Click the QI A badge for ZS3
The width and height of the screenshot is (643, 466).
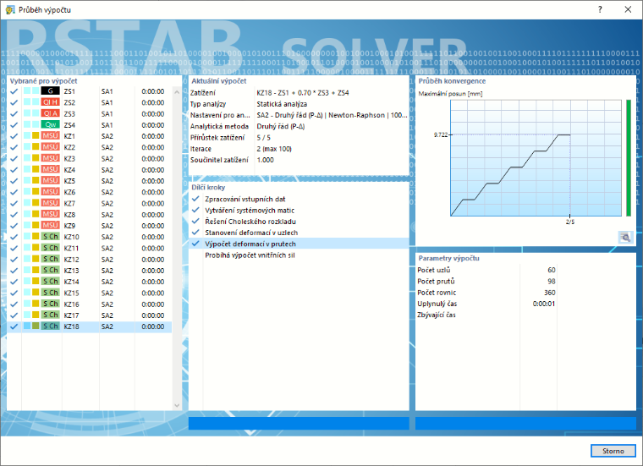pos(50,113)
